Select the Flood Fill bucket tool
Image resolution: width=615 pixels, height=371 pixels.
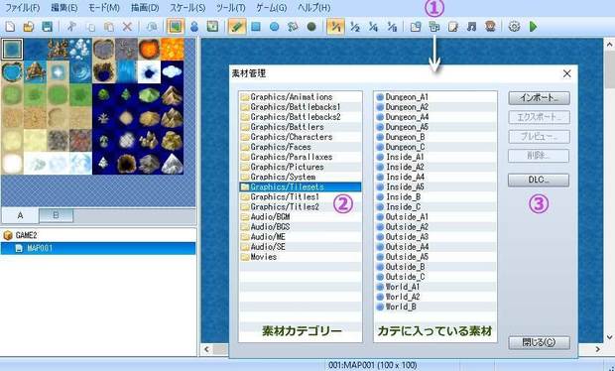(x=293, y=27)
